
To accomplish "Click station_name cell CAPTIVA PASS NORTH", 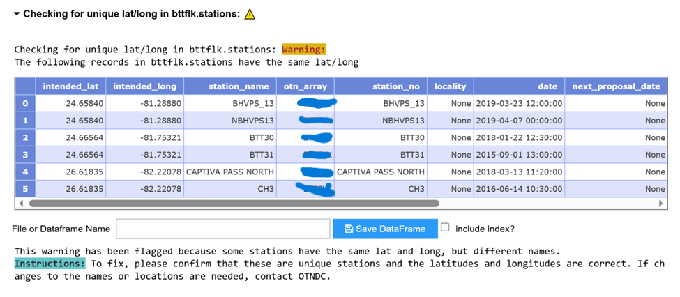I will pos(230,172).
